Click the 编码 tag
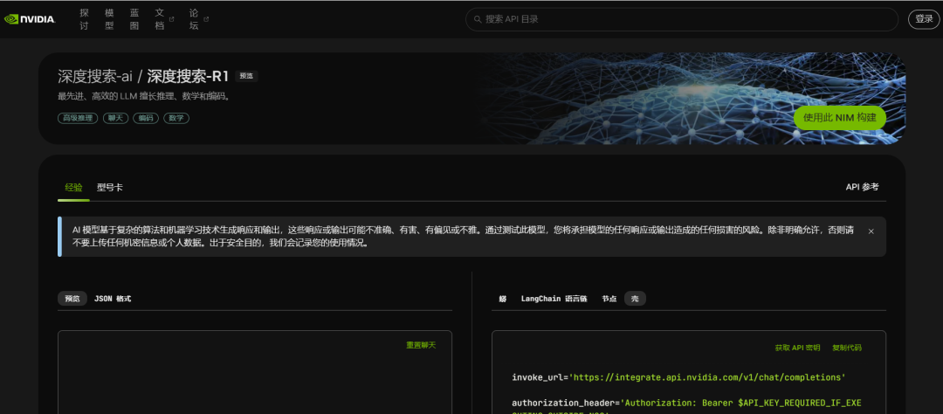 tap(146, 119)
